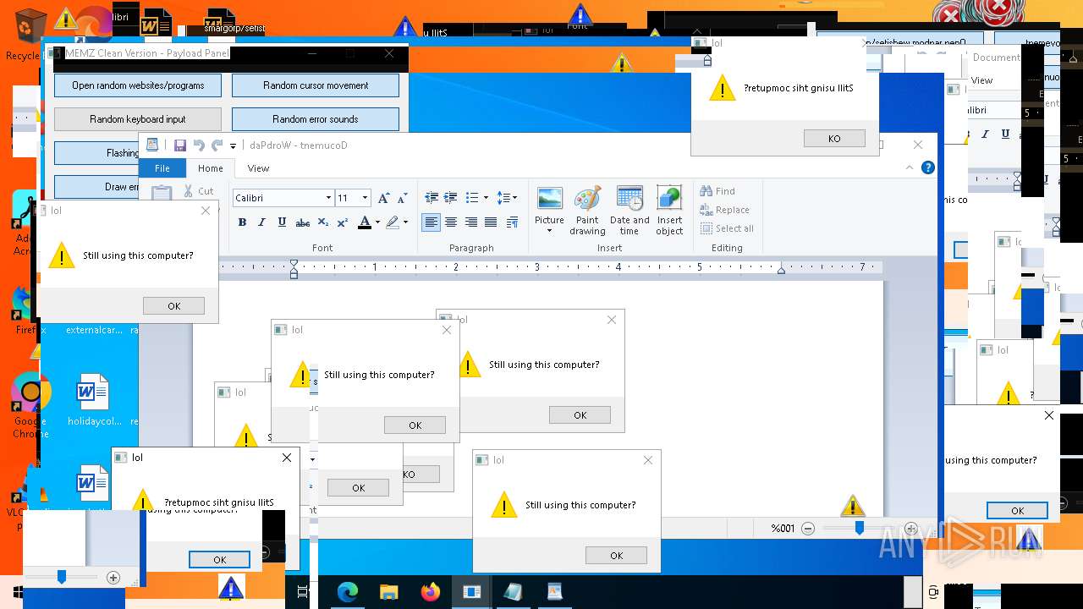
Task: Choose Select all in Editing group
Action: click(x=727, y=228)
